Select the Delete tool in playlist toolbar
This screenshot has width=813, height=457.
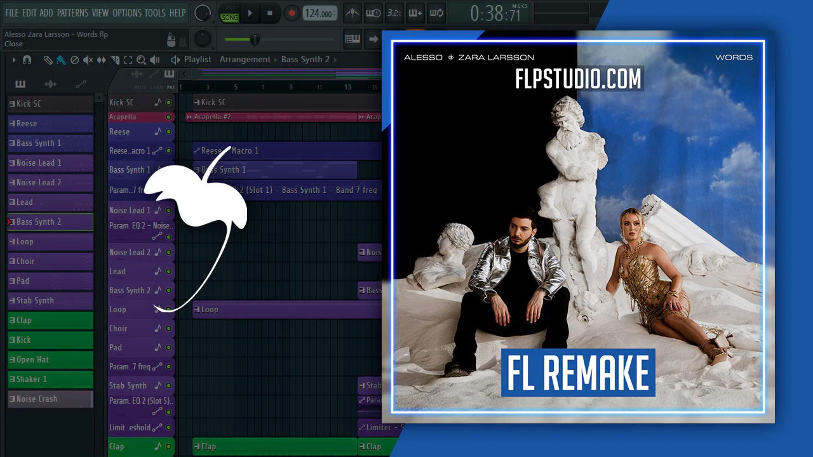[x=74, y=60]
